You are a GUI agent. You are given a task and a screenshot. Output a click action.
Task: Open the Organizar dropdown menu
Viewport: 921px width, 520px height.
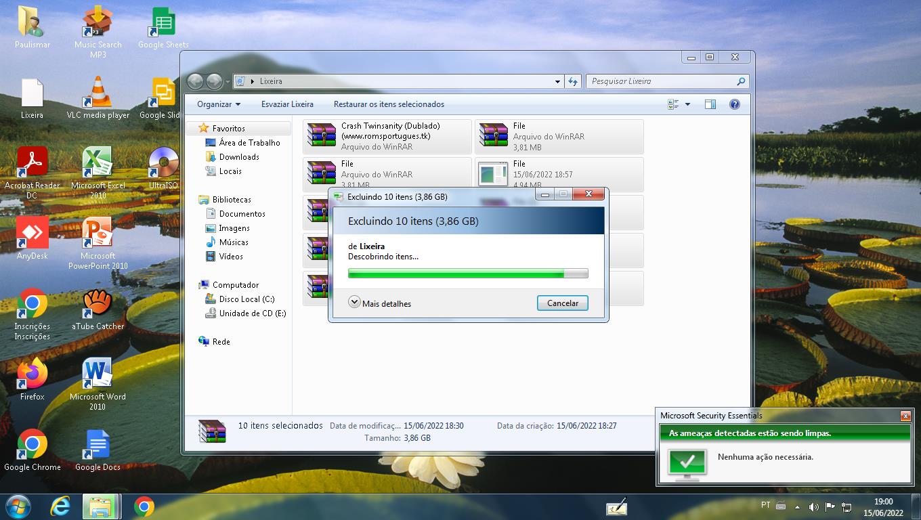click(x=218, y=104)
